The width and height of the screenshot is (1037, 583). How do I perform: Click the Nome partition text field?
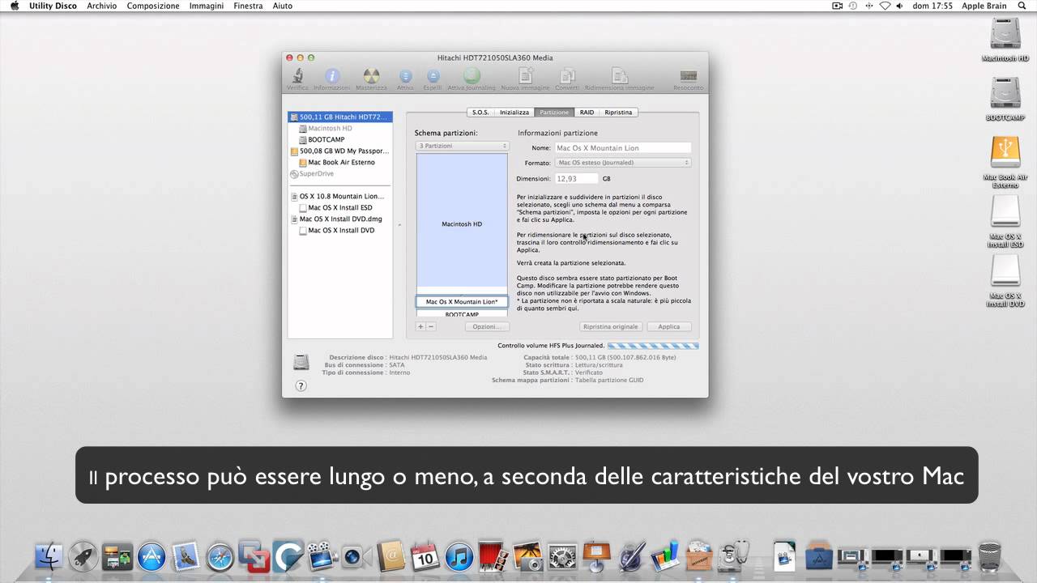623,148
